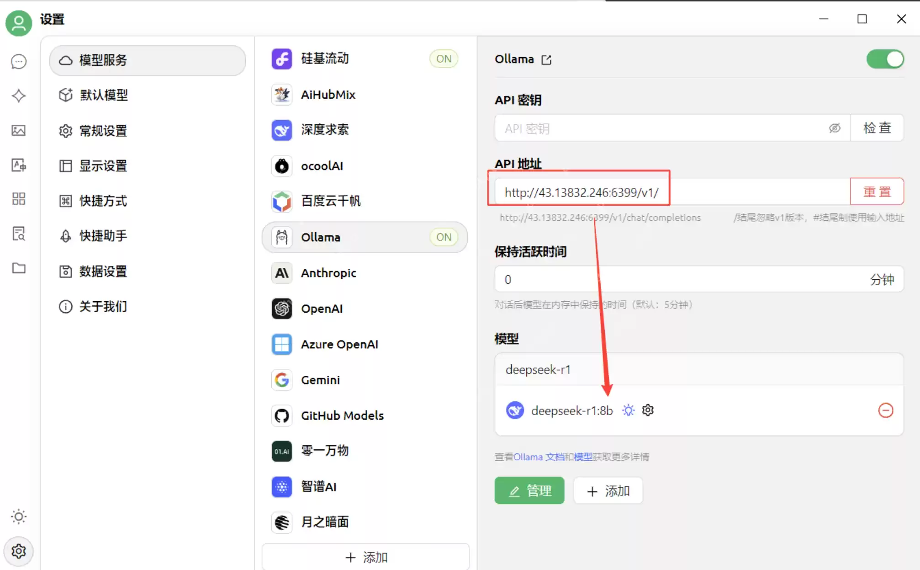Click the 检查 button to verify API key
Viewport: 920px width, 570px height.
click(877, 128)
